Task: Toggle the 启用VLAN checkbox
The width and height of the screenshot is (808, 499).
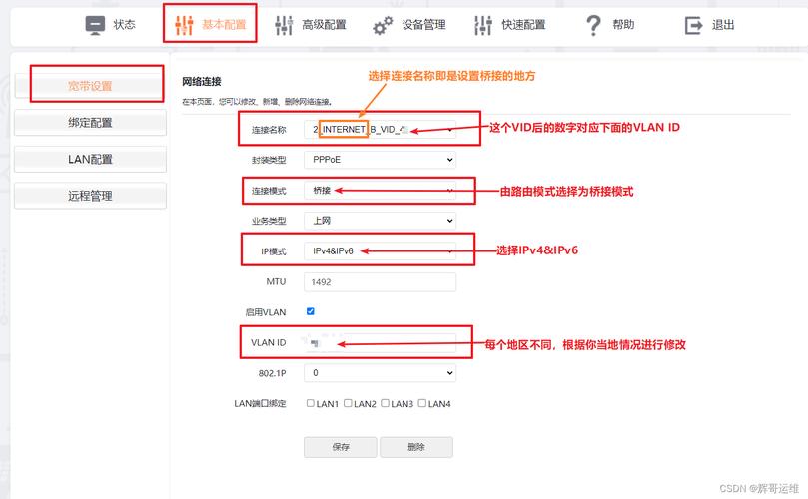Action: coord(311,311)
